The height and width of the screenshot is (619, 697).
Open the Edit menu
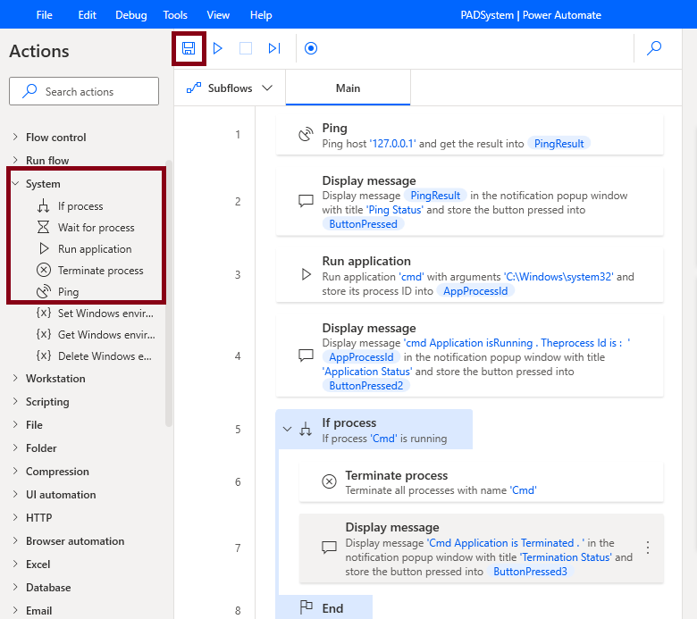[88, 14]
